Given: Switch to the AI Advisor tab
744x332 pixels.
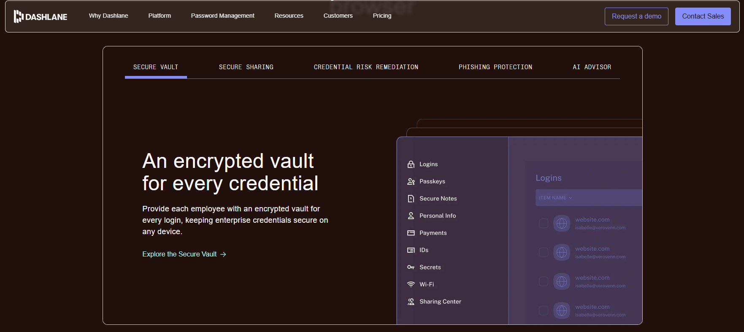Looking at the screenshot, I should [592, 67].
